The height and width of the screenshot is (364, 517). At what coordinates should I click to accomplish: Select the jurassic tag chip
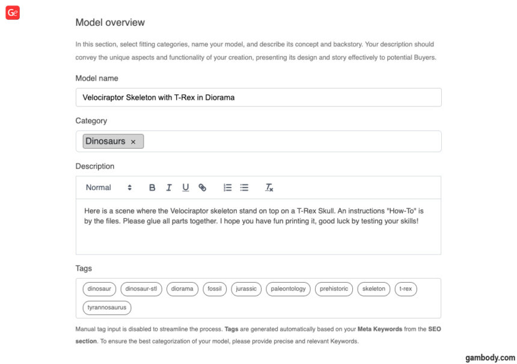[246, 289]
